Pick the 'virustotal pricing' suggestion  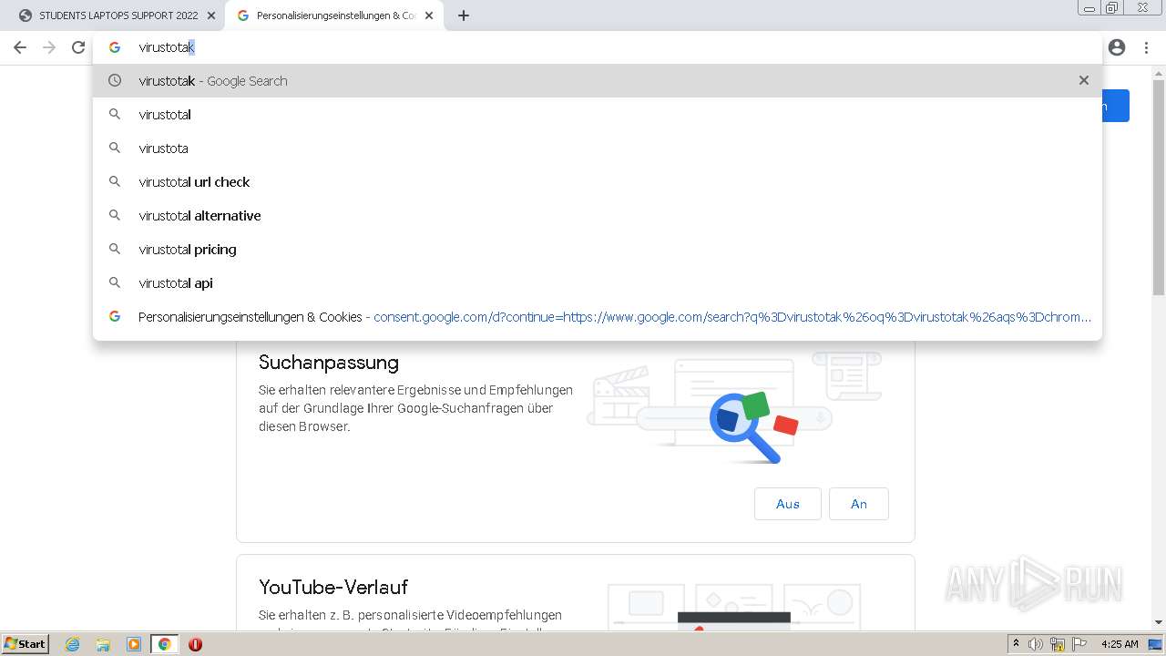[x=598, y=249]
